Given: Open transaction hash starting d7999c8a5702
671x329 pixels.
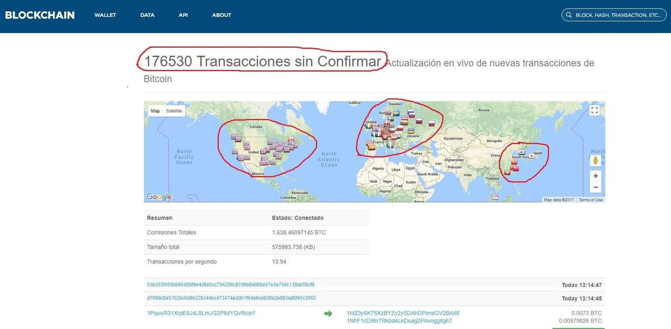Looking at the screenshot, I should pos(231,298).
